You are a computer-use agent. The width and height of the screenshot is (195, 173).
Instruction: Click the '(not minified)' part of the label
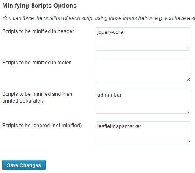66,126
